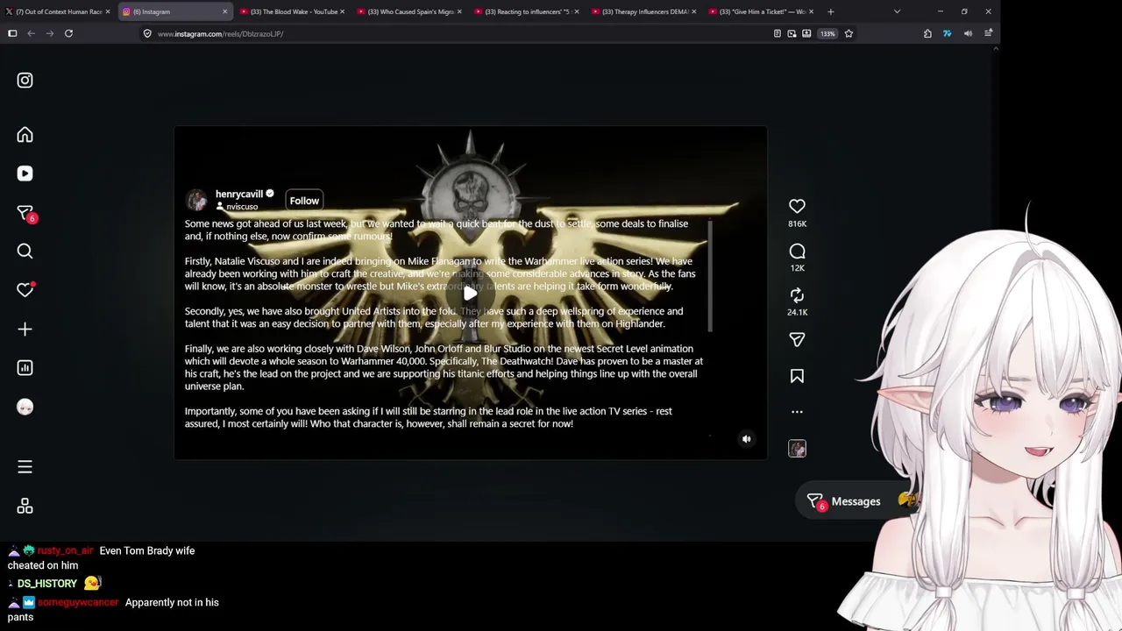This screenshot has height=631, width=1122.
Task: Open the henrycavill profile link
Action: (x=239, y=194)
